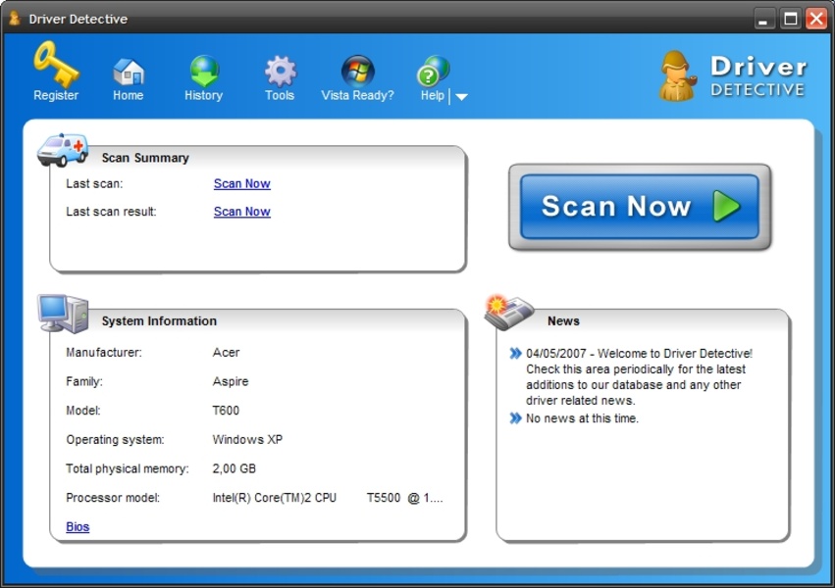
Task: Select the Register toolbar label
Action: click(56, 96)
